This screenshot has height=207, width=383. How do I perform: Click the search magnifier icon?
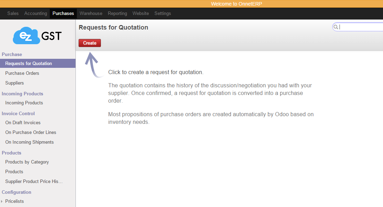click(x=336, y=27)
